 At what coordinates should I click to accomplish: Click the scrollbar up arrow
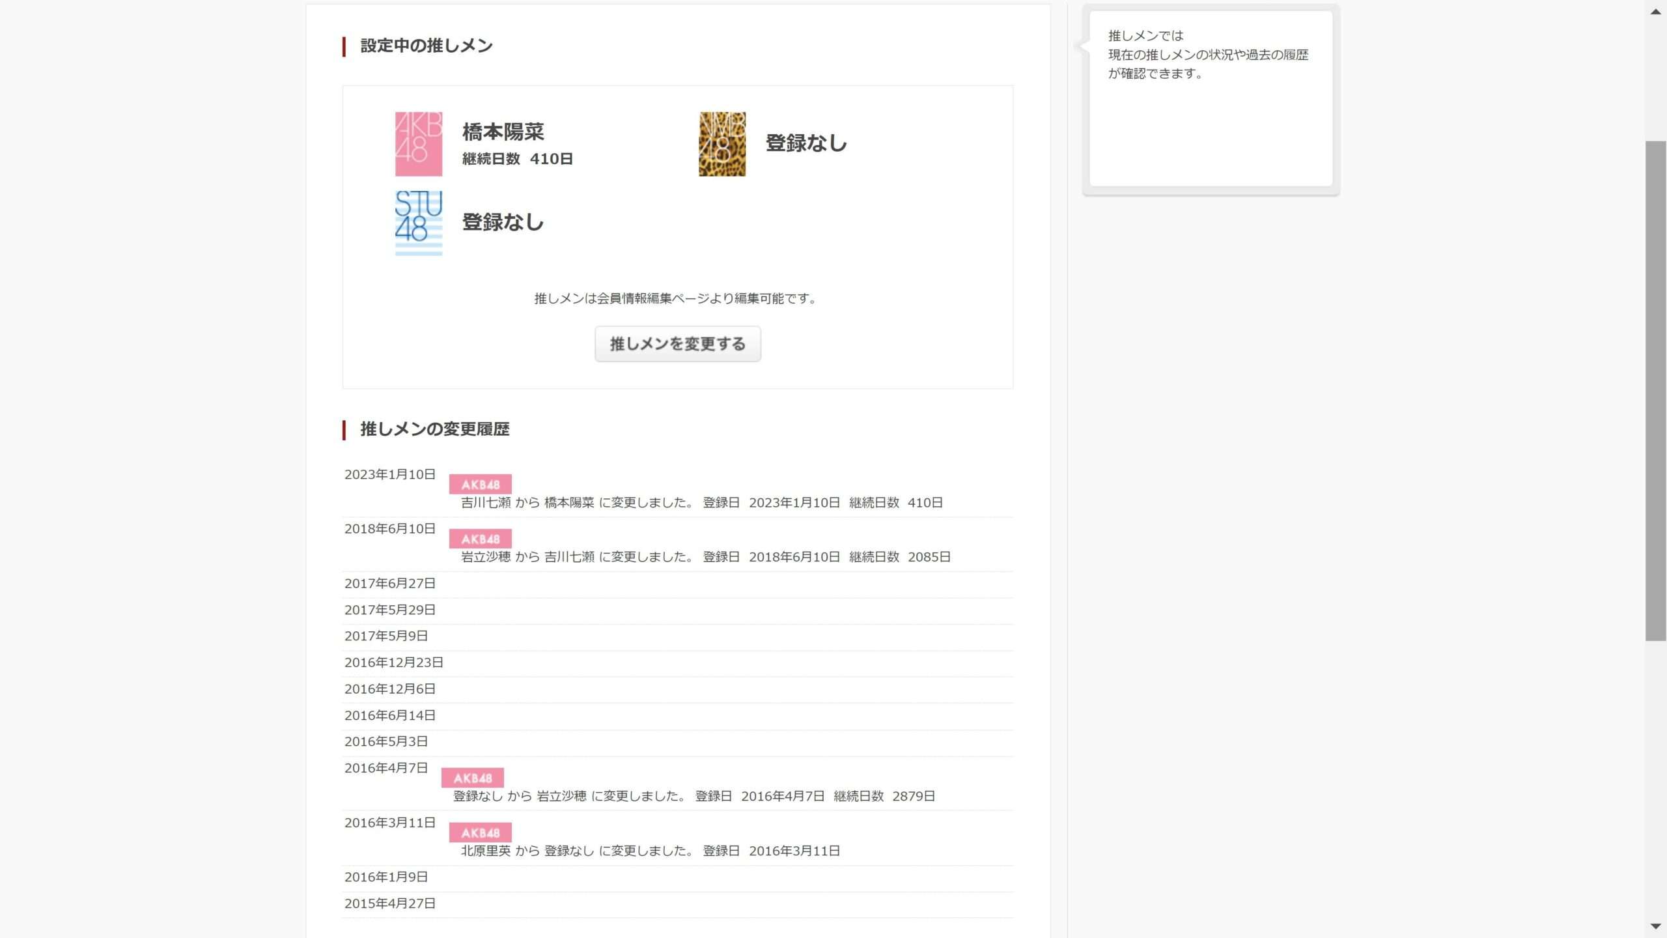1655,12
